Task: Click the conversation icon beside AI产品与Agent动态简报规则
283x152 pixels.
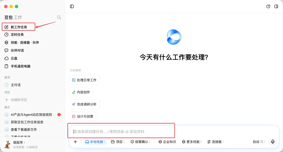Action: (7, 114)
